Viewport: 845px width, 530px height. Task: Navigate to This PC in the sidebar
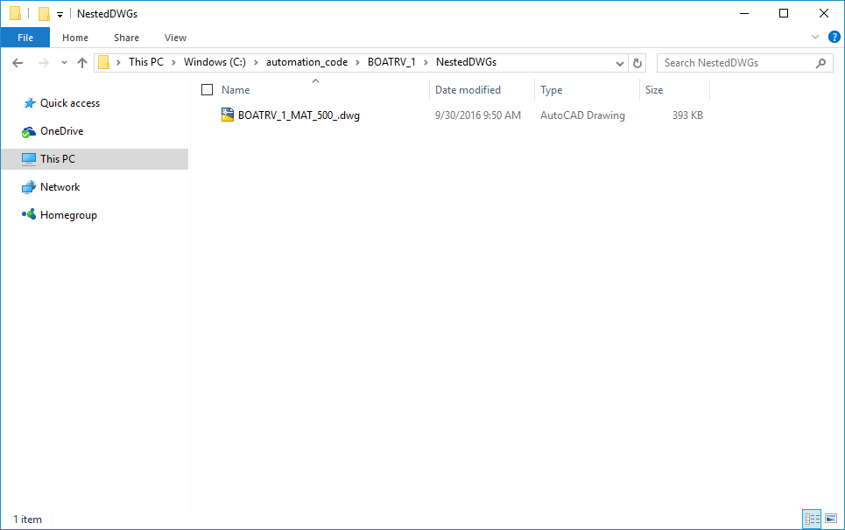[60, 158]
